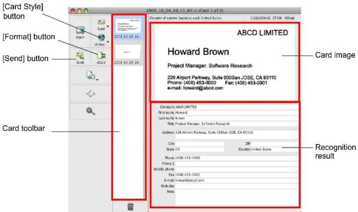Click the Open toolbar icon
358x212 pixels.
point(80,30)
